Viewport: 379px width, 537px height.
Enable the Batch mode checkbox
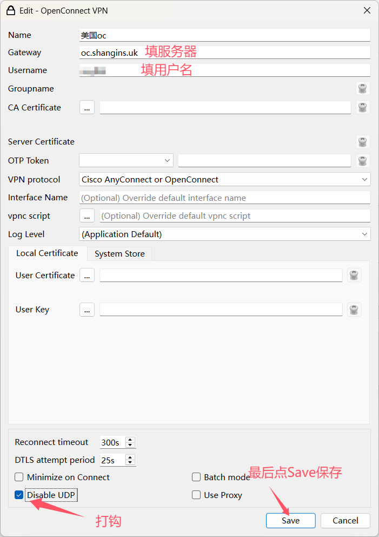tap(196, 477)
